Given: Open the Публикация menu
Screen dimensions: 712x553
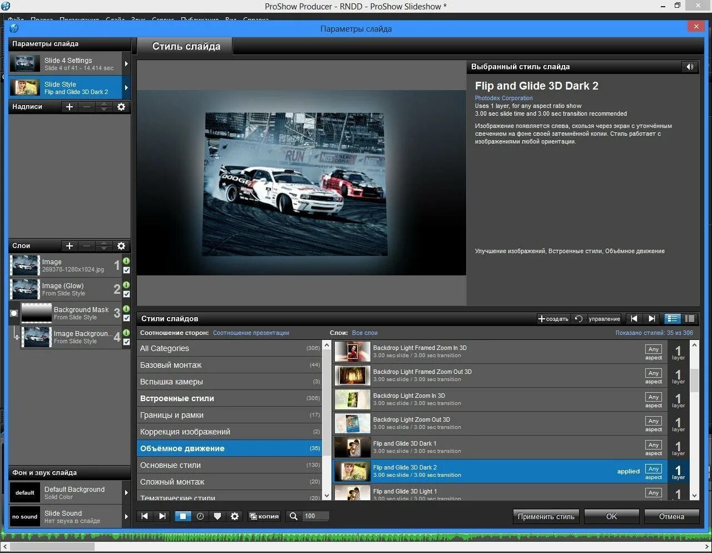Looking at the screenshot, I should (x=200, y=19).
